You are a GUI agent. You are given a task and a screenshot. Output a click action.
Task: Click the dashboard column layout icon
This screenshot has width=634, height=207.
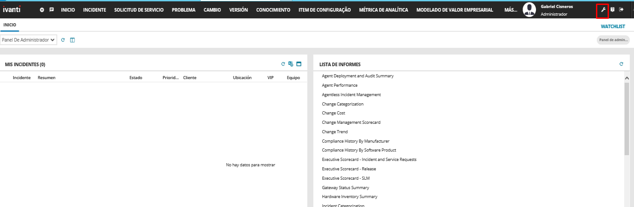point(72,40)
